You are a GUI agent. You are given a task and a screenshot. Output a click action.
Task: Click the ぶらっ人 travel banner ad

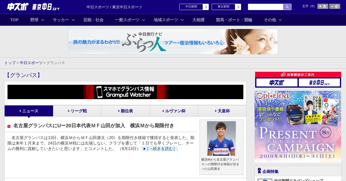(173, 42)
